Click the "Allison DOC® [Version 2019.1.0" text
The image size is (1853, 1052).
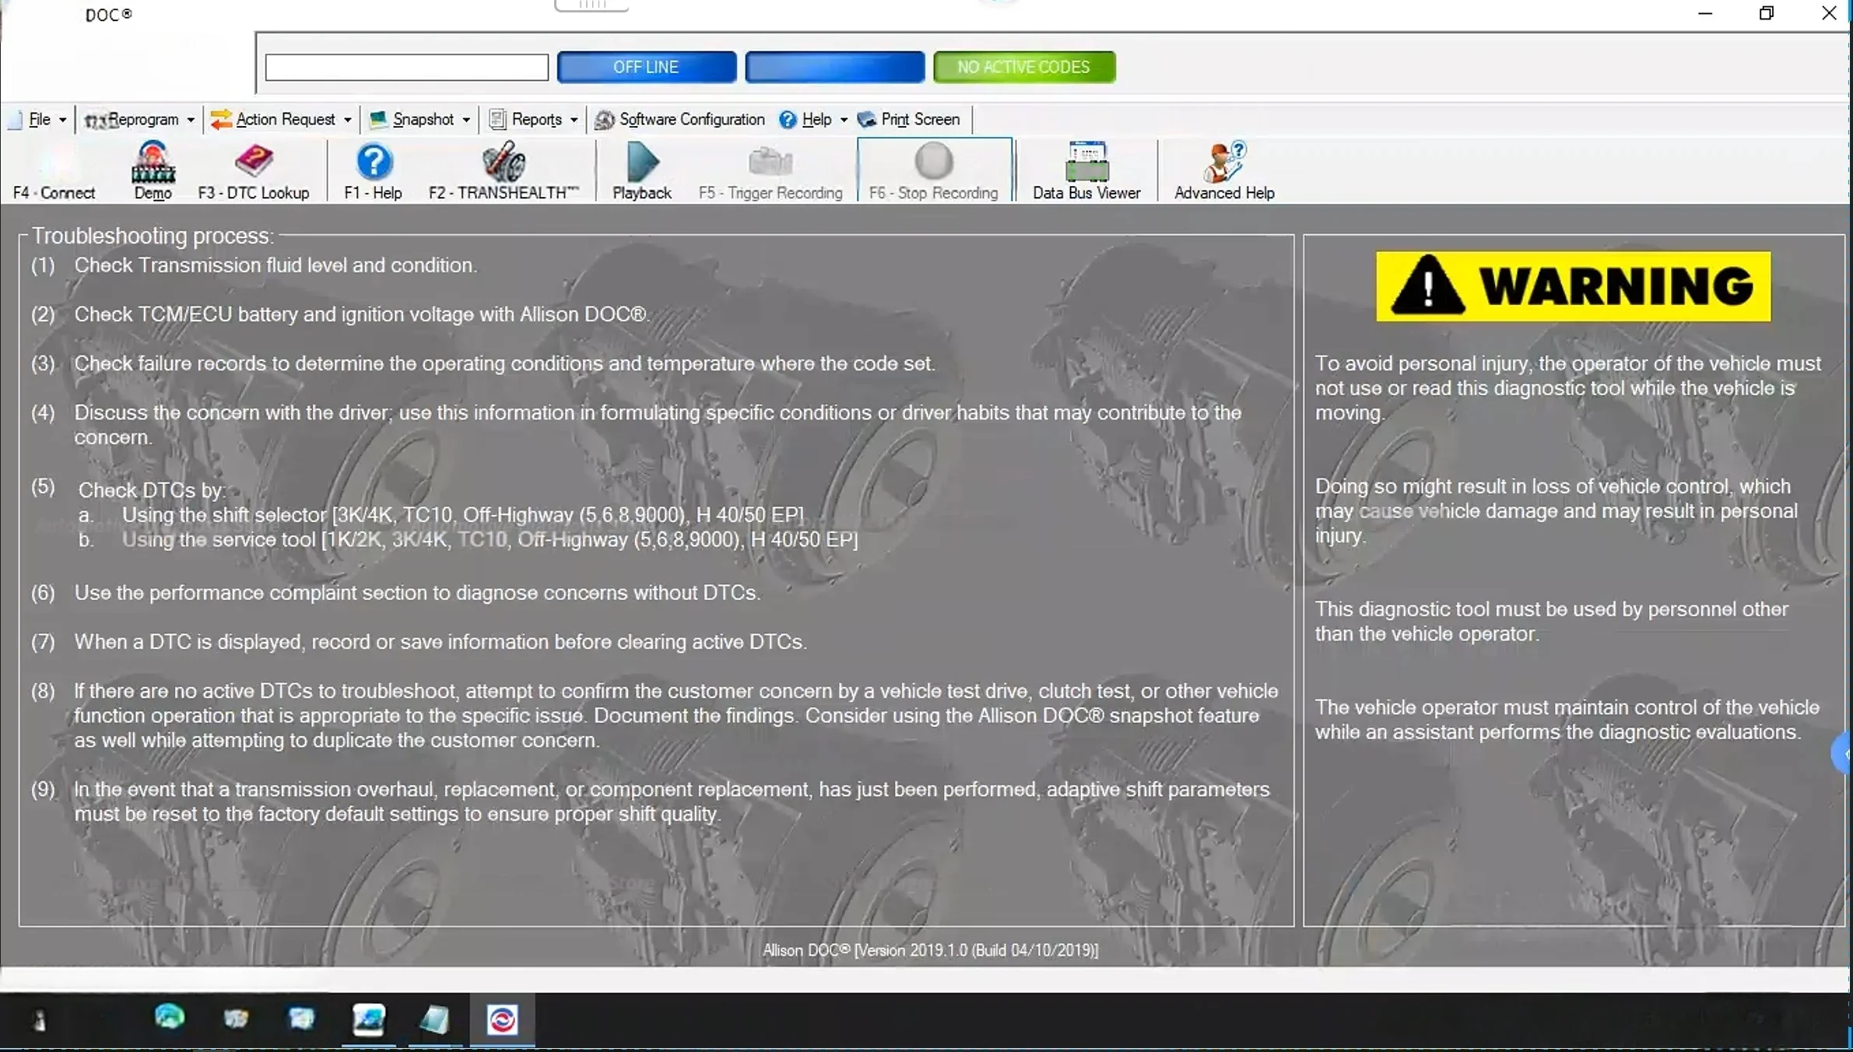click(x=930, y=950)
